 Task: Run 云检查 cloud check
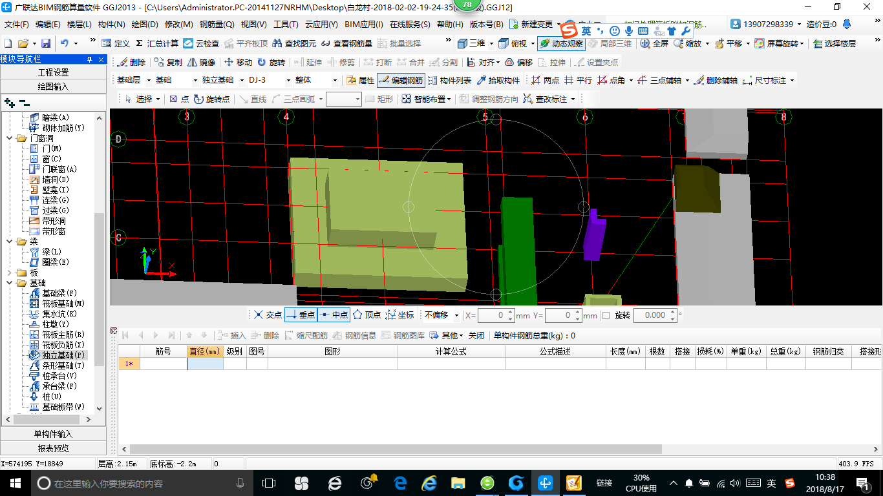(x=201, y=43)
